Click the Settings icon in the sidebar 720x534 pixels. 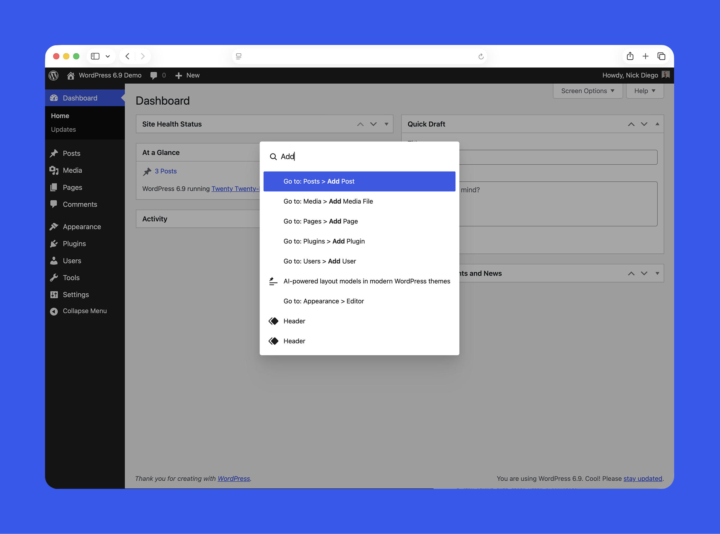click(x=54, y=294)
